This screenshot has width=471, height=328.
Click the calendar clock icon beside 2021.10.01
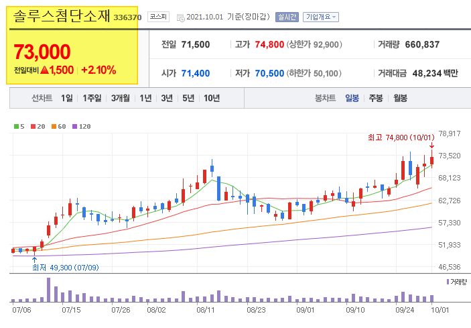pyautogui.click(x=180, y=17)
